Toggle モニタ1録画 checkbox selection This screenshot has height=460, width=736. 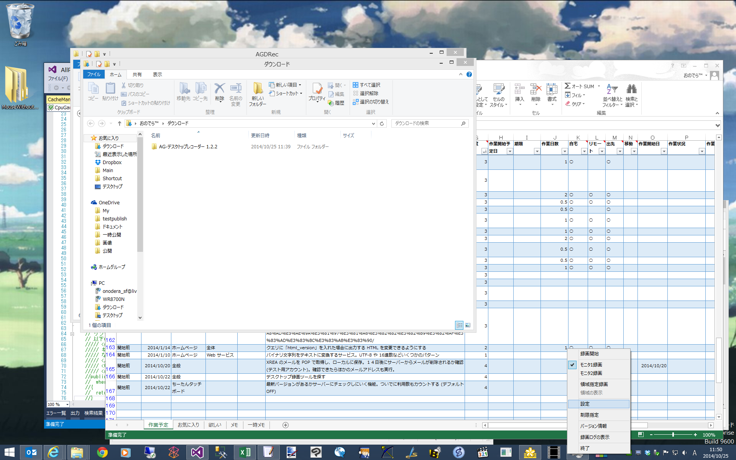pos(572,364)
